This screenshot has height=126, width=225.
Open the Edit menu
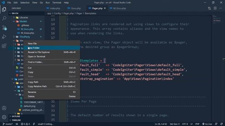pos(15,2)
